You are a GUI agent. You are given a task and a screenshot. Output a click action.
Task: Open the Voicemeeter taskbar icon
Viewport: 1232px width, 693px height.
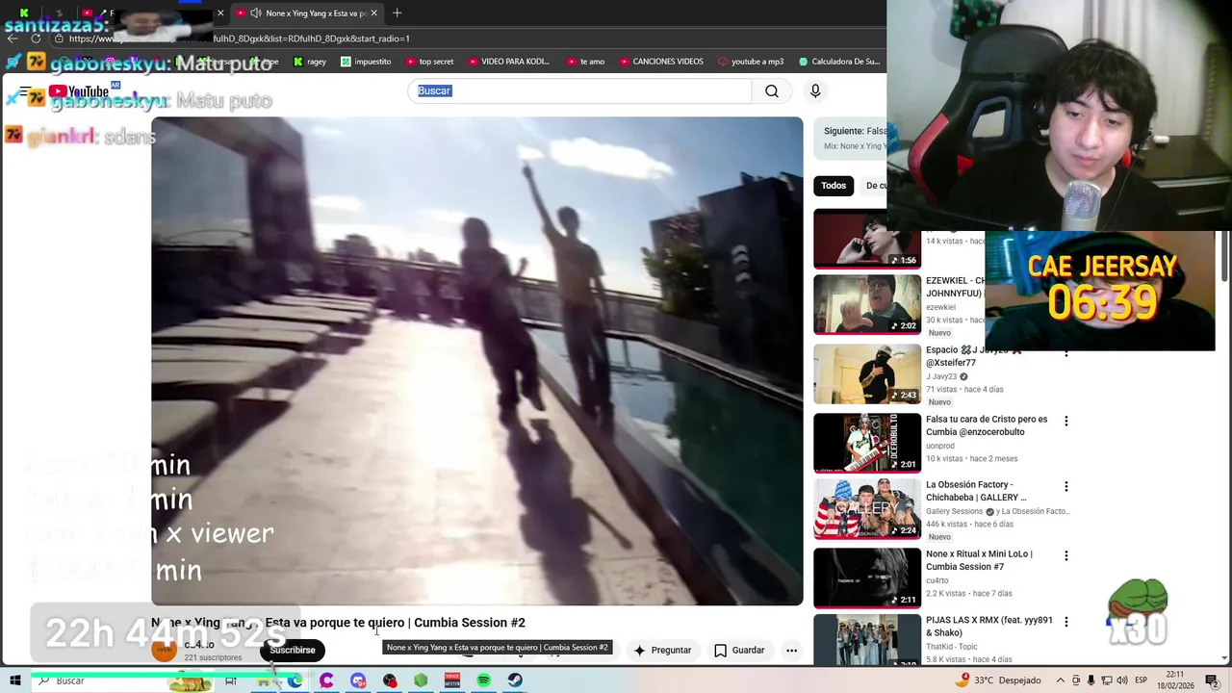click(452, 680)
